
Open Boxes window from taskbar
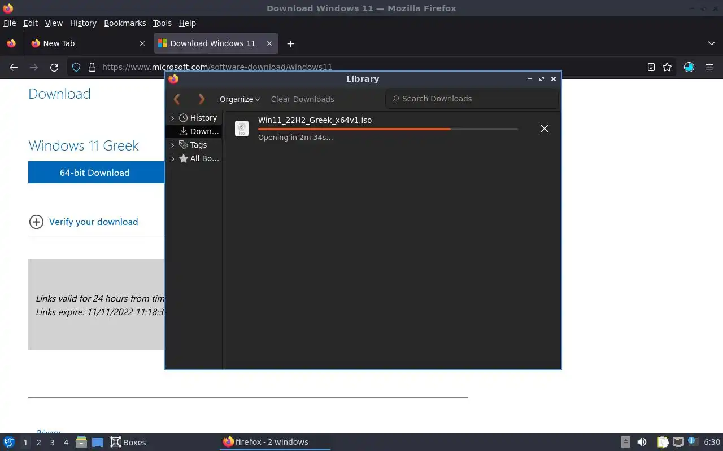[x=128, y=442]
